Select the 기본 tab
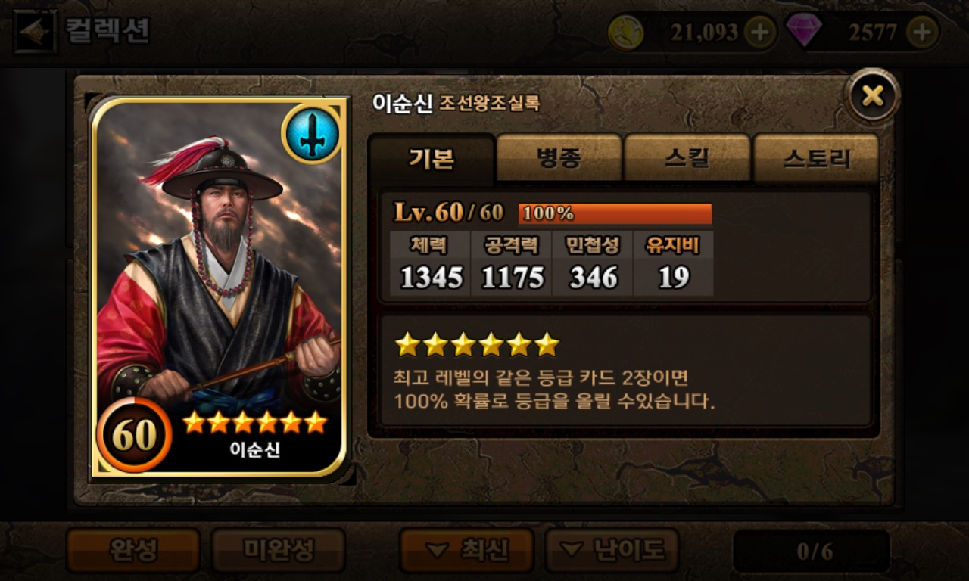Viewport: 969px width, 581px height. point(432,158)
